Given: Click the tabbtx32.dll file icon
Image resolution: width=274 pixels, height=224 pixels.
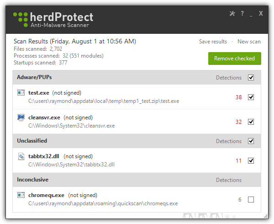Looking at the screenshot, I should coord(21,156).
